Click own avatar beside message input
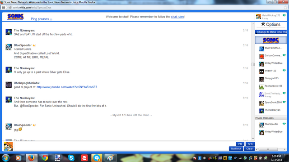The width and height of the screenshot is (289, 162). pyautogui.click(x=8, y=146)
